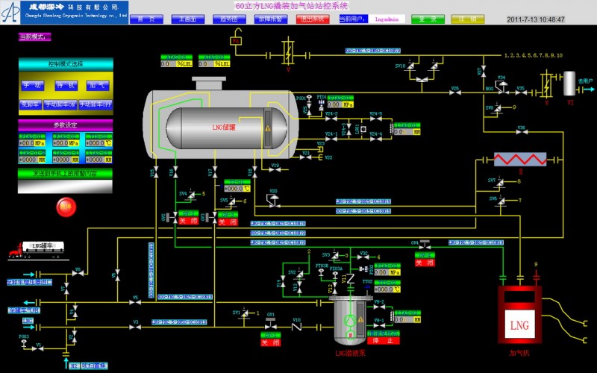Screen dimensions: 597x373
Task: Click the 加气 refueling mode button
Action: (x=98, y=86)
